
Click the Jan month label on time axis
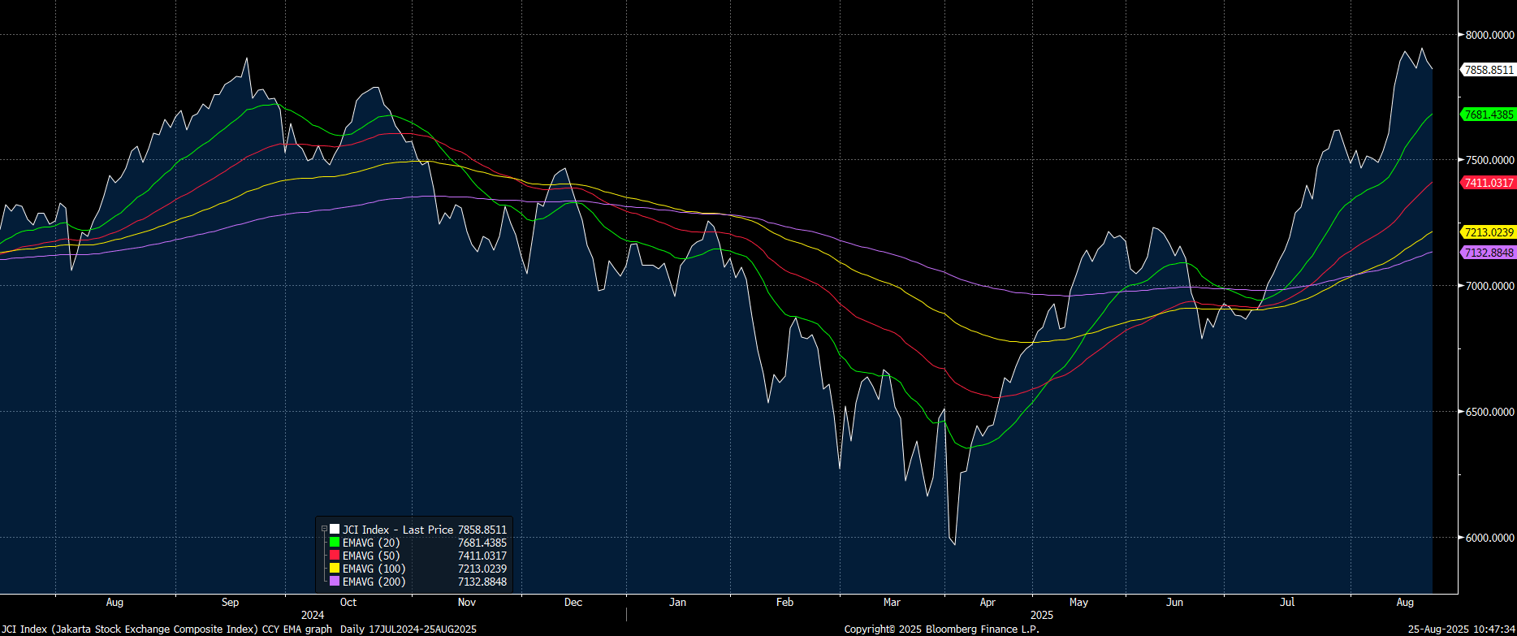[677, 603]
